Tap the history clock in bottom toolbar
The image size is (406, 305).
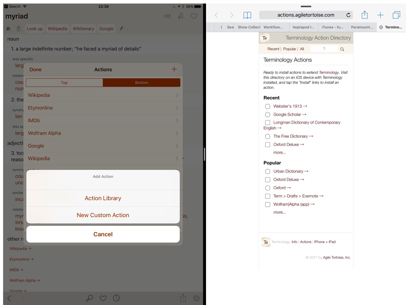pyautogui.click(x=116, y=298)
